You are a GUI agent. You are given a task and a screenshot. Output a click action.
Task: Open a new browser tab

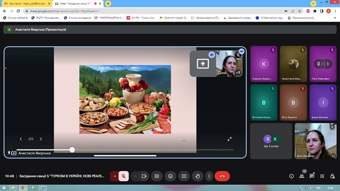(108, 4)
